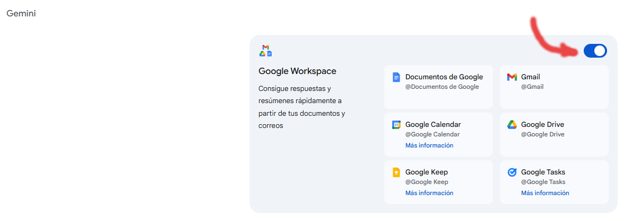Click the Consigue respuestas description text
Image resolution: width=632 pixels, height=221 pixels.
pos(301,107)
